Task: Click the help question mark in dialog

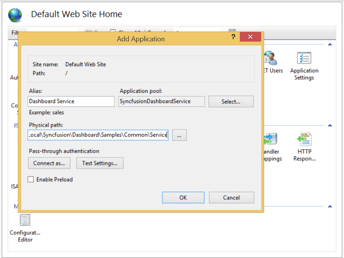Action: point(233,37)
